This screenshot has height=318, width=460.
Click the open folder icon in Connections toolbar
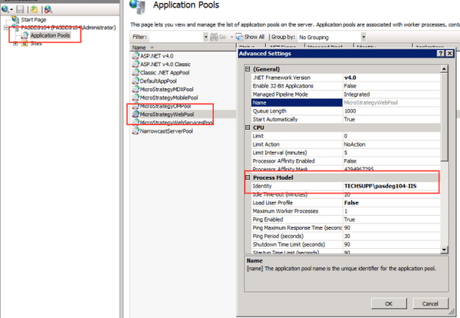click(34, 9)
